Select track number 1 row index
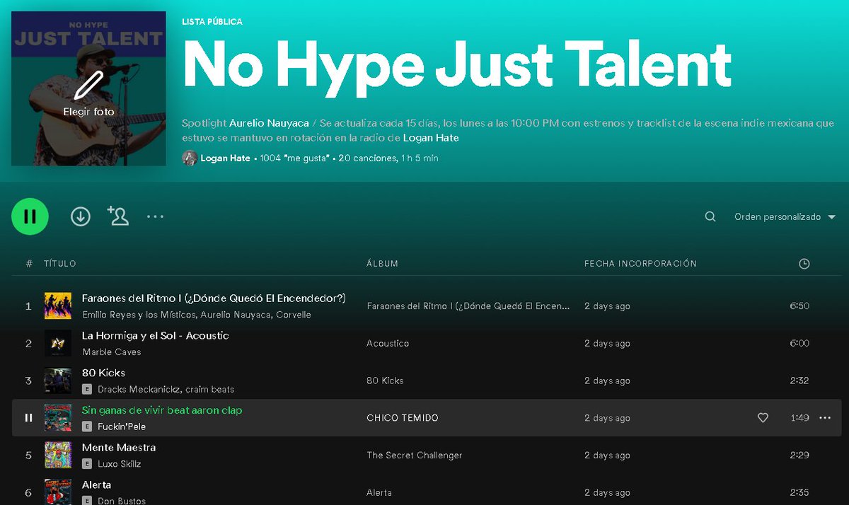Image resolution: width=849 pixels, height=505 pixels. (x=28, y=306)
